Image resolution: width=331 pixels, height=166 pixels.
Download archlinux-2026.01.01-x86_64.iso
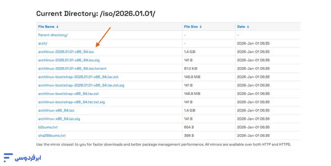(66, 52)
